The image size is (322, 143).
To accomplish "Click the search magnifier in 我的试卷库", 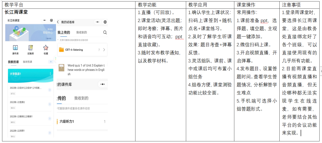I will (105, 32).
